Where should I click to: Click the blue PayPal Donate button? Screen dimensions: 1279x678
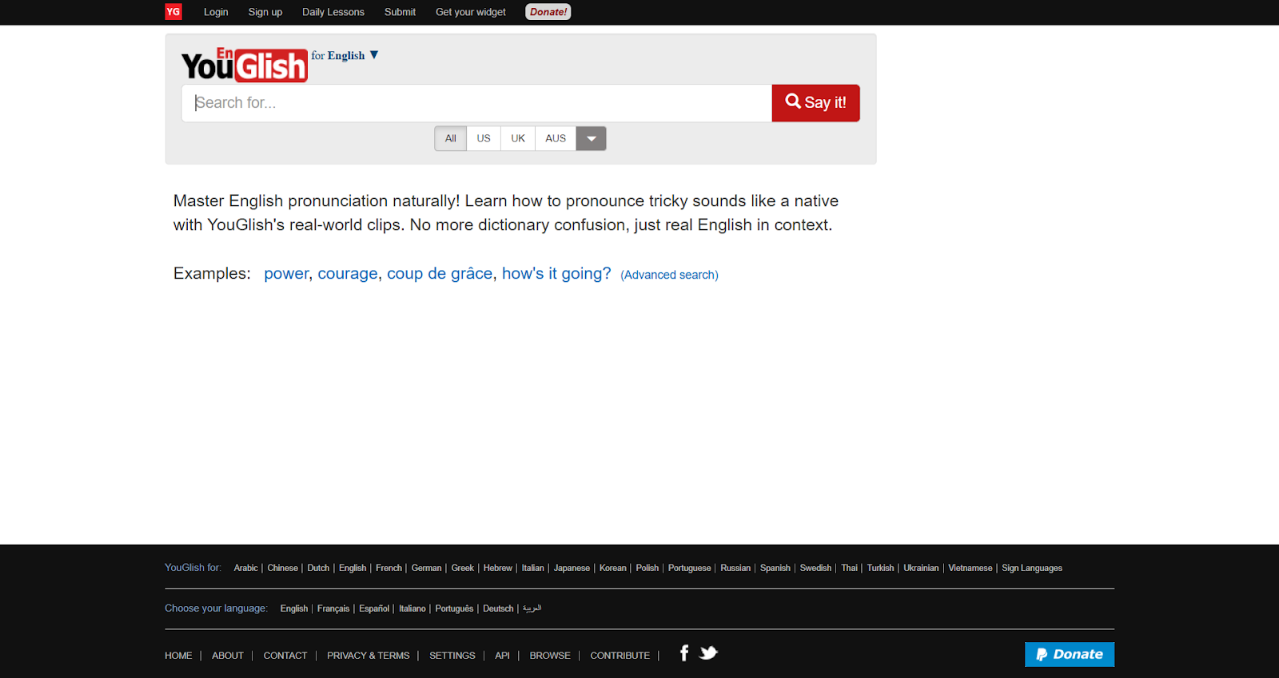1070,654
